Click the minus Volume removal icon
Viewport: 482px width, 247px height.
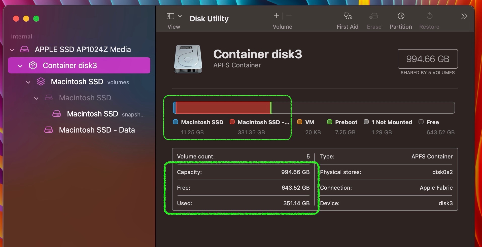click(x=289, y=16)
